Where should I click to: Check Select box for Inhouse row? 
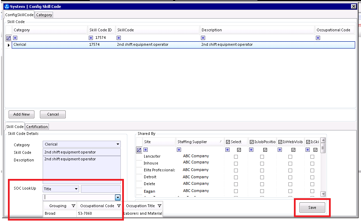point(236,164)
